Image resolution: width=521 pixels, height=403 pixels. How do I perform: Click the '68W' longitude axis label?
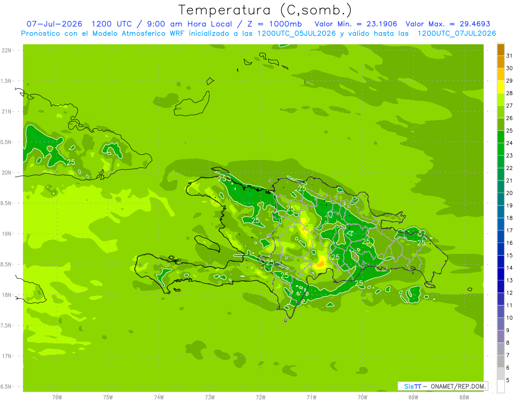tap(464, 397)
